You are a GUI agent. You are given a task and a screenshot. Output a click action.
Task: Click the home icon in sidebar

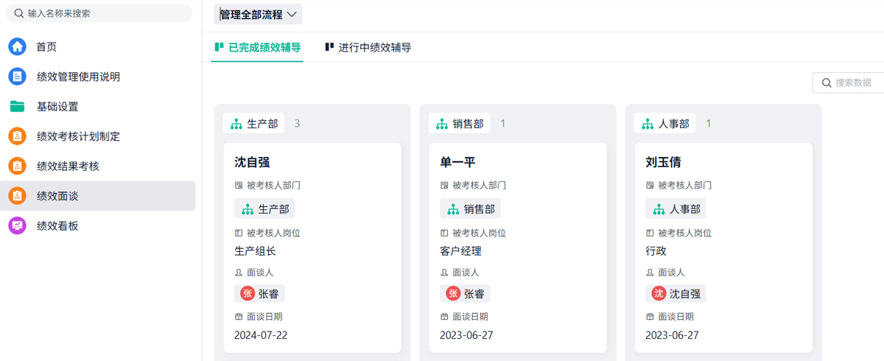pos(17,47)
